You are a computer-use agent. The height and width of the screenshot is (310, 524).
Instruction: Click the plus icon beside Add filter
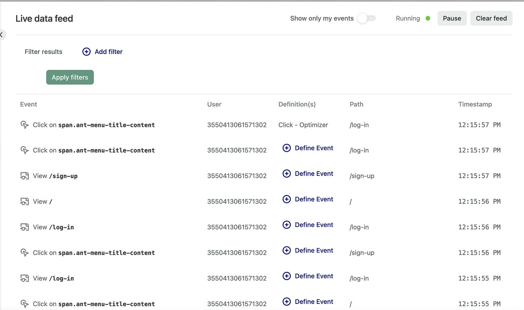point(86,52)
